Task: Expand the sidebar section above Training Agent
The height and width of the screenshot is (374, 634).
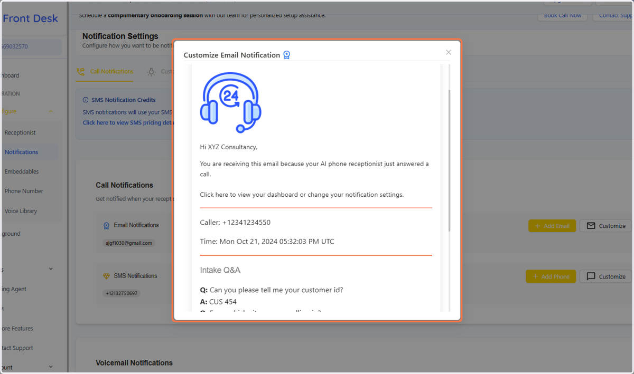Action: [x=51, y=269]
